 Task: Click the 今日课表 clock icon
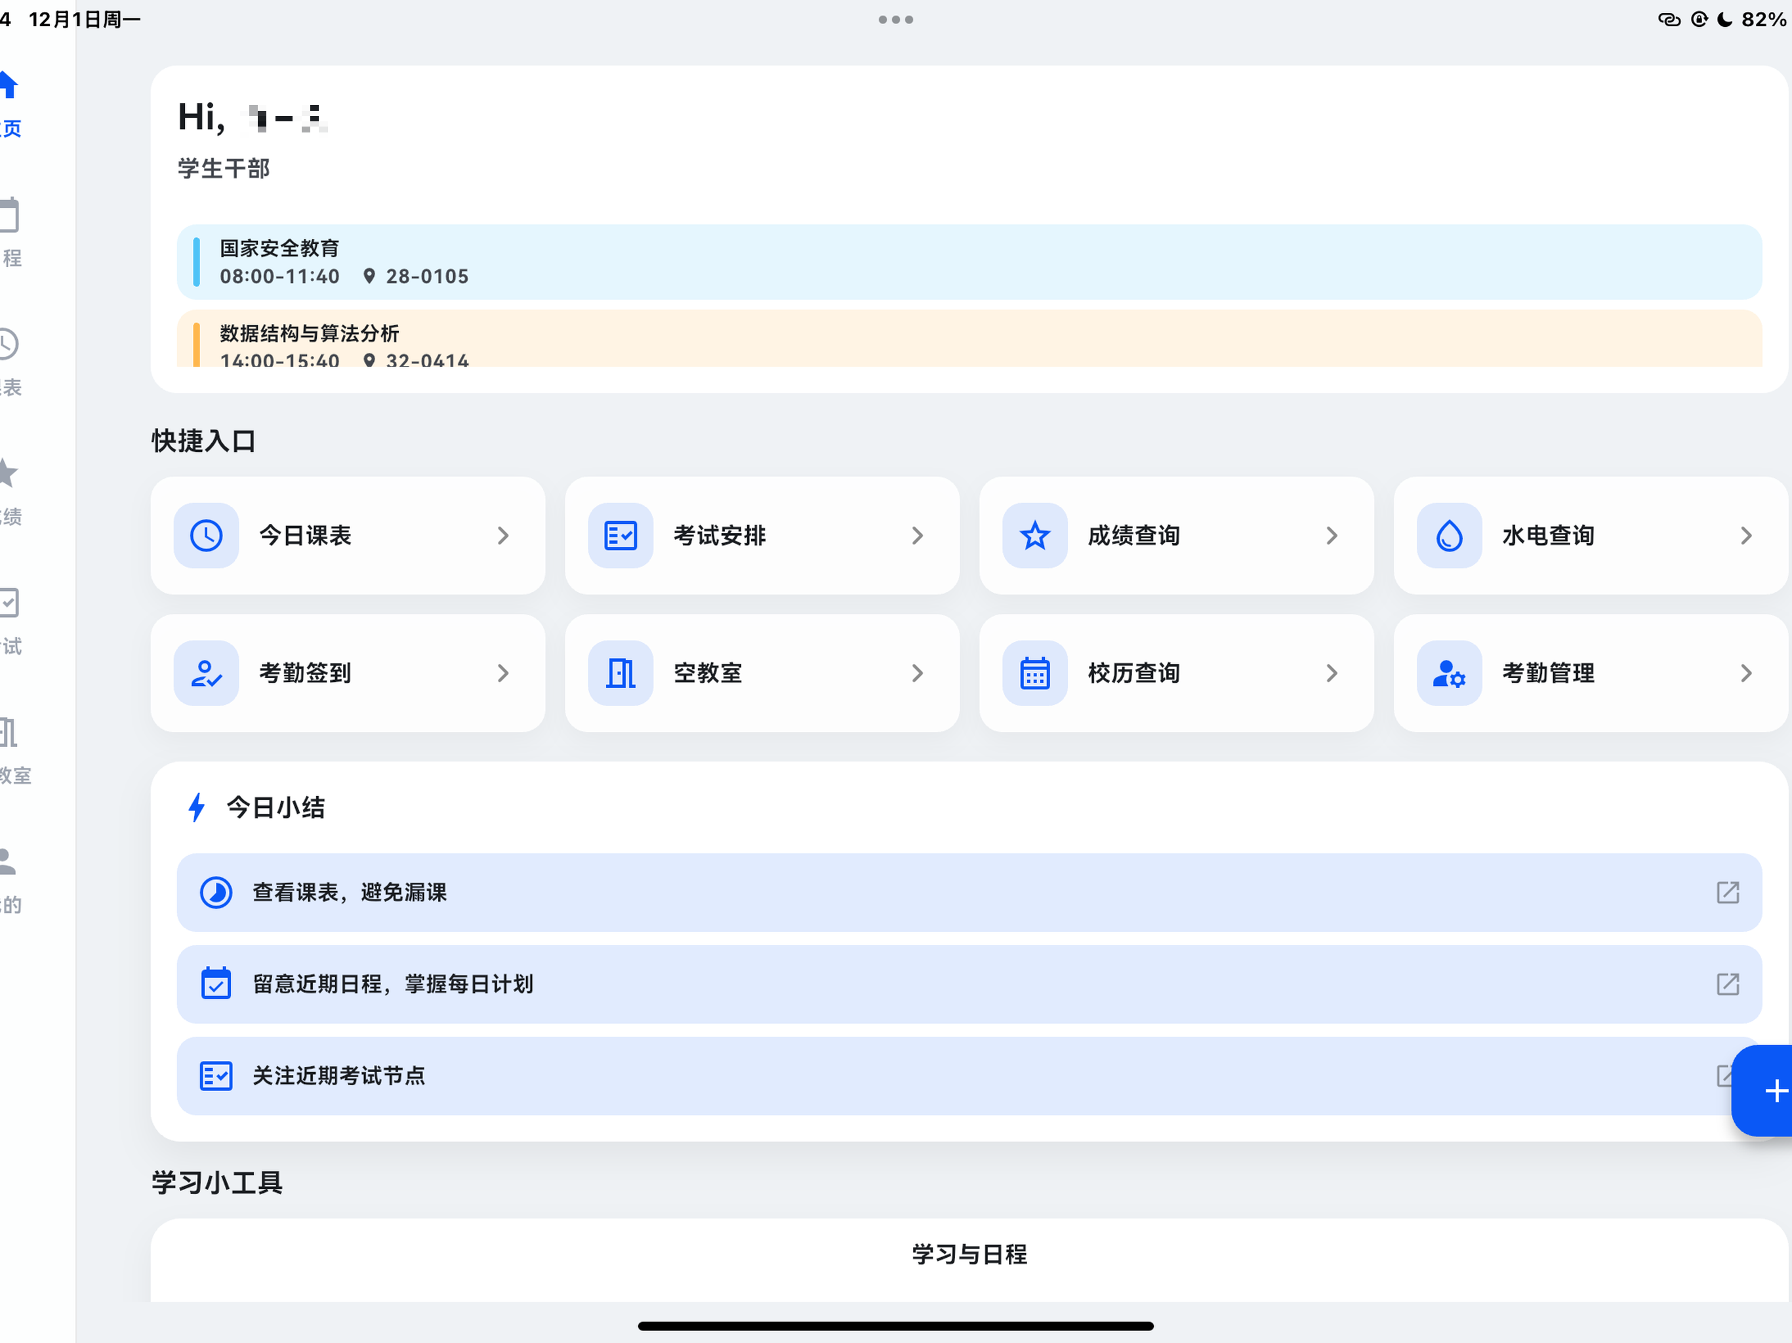207,535
